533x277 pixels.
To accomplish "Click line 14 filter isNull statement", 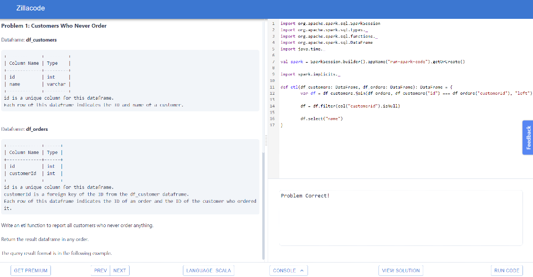I will pos(350,106).
